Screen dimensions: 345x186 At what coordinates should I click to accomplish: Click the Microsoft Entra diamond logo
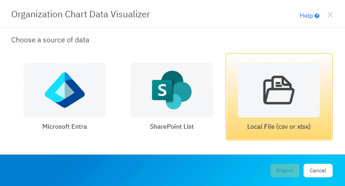(x=64, y=90)
